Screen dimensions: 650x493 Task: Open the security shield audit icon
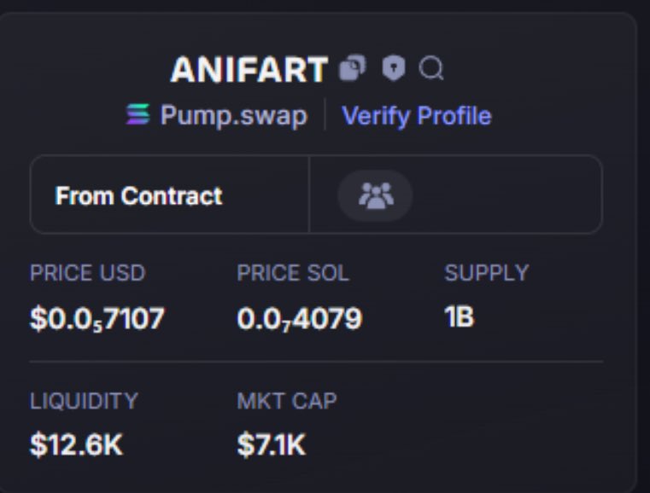click(x=393, y=68)
